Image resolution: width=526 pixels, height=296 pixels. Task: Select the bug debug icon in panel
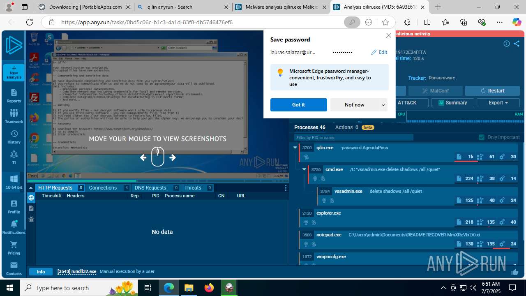(31, 219)
